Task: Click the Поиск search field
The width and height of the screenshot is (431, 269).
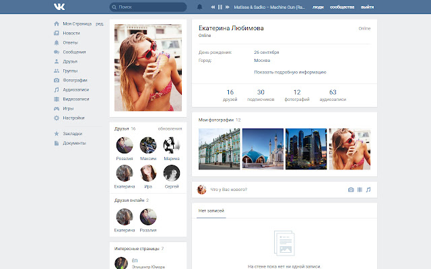Action: point(148,7)
